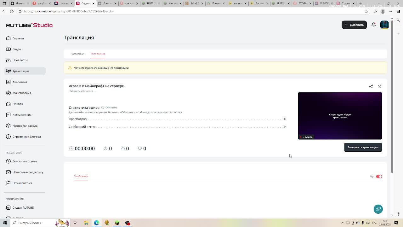Click the Плейлисты icon in sidebar
The height and width of the screenshot is (227, 403).
pos(9,60)
